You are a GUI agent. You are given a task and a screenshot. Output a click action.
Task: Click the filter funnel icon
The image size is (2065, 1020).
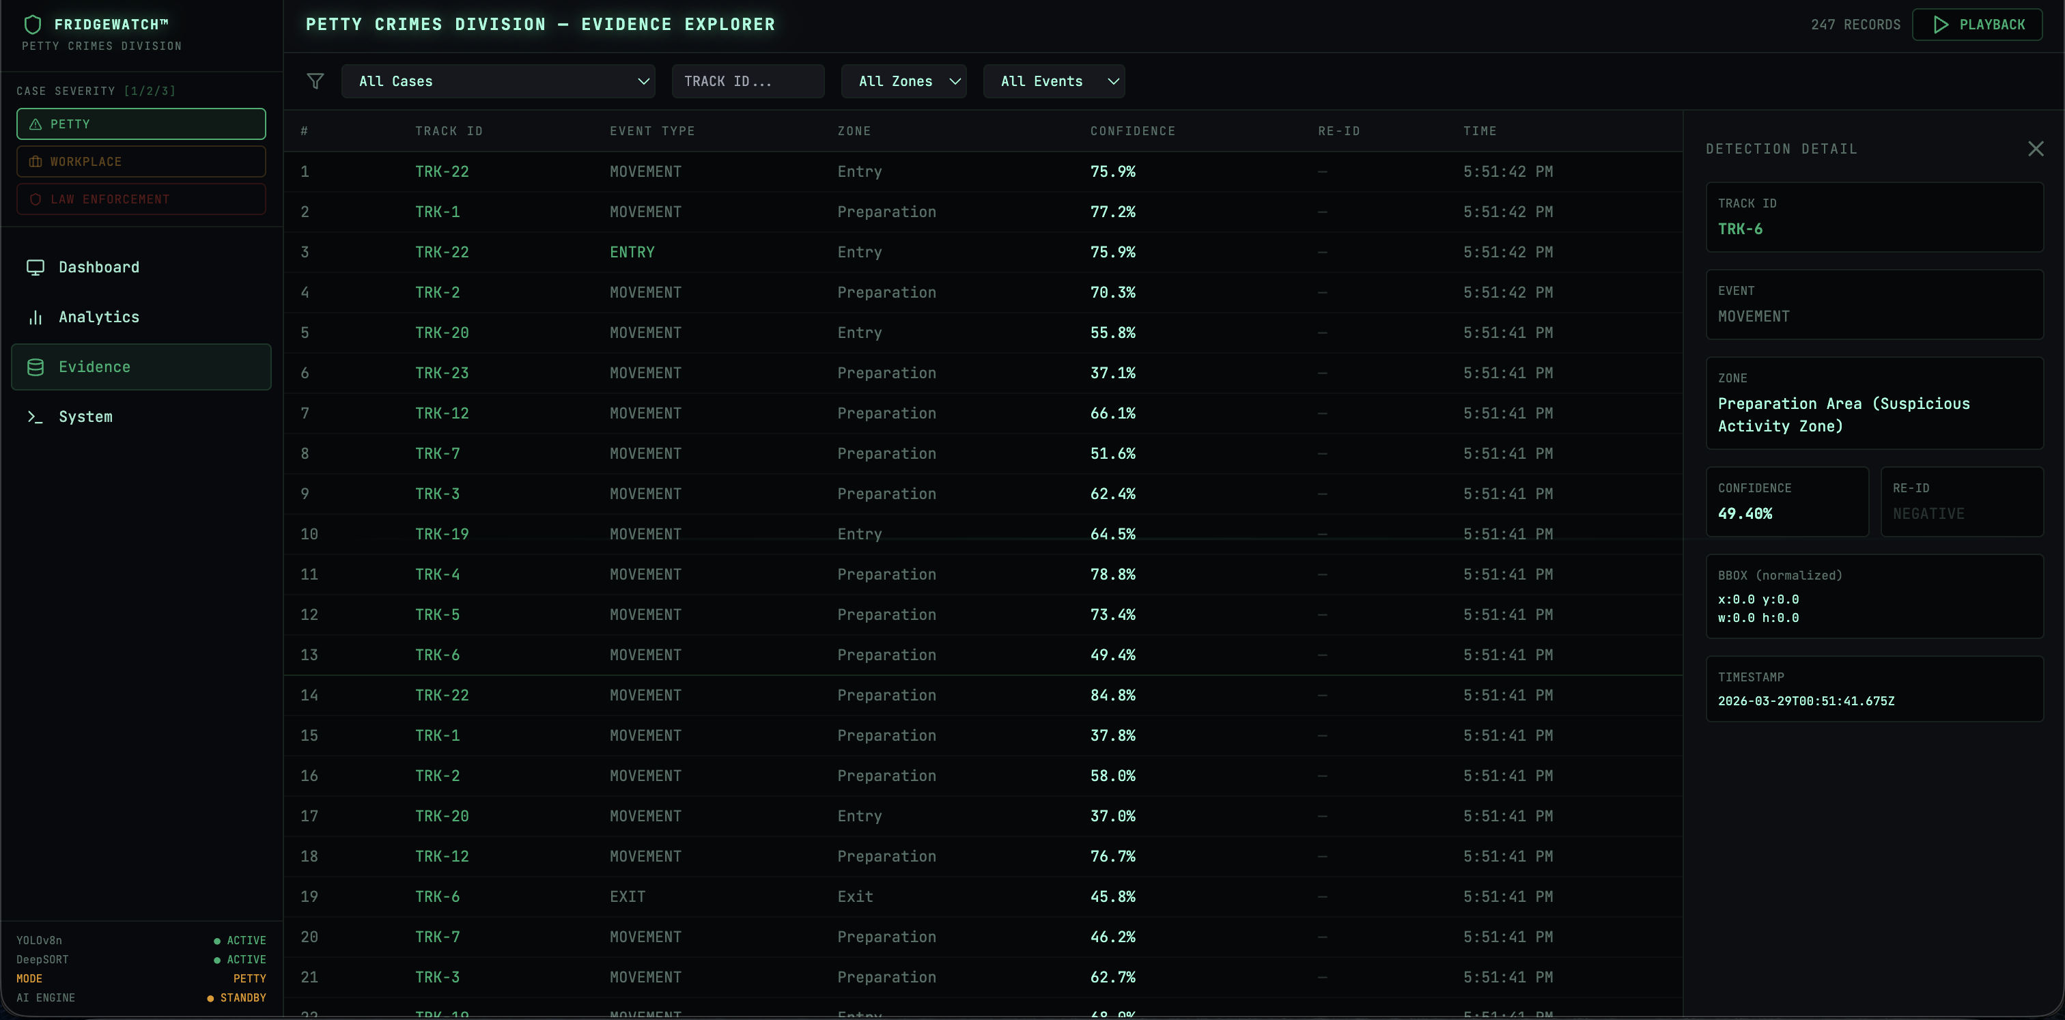click(x=315, y=81)
